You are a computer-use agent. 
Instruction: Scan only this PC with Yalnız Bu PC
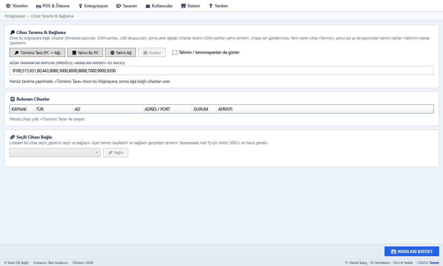85,53
